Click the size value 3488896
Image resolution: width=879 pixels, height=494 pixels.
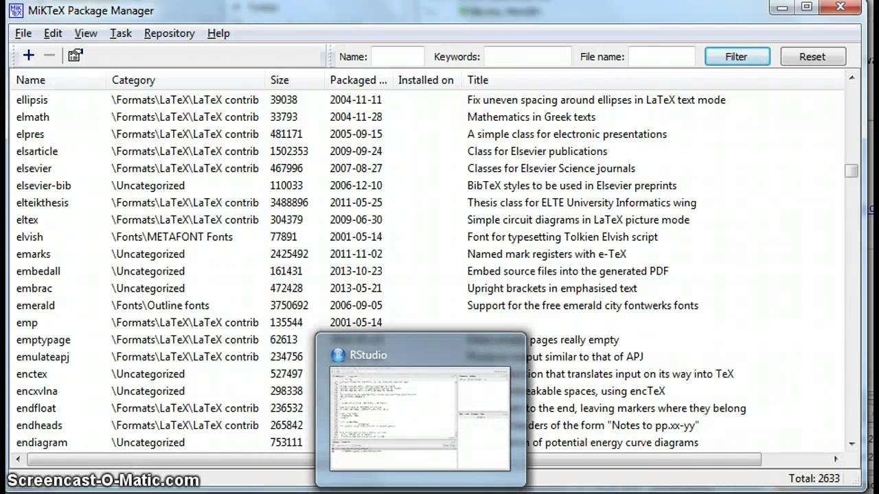289,202
